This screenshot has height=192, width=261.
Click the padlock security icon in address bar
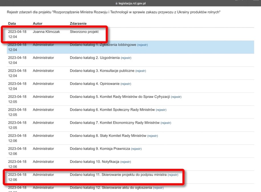116,3
